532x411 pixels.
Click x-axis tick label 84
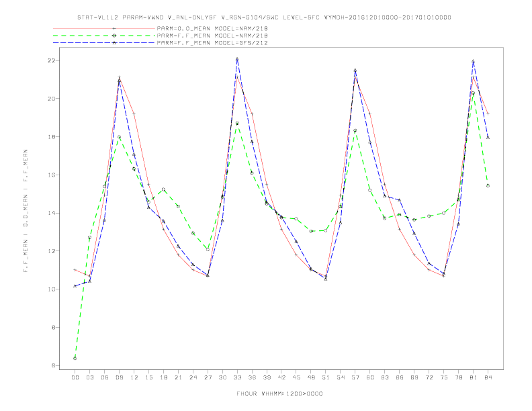(488, 377)
